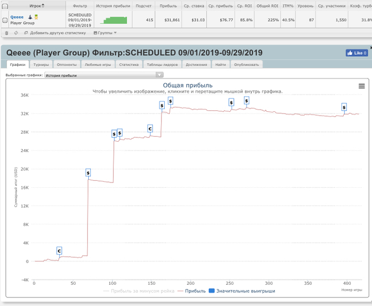This screenshot has height=306, width=372.
Task: Click the Facebook Like button
Action: tap(357, 53)
